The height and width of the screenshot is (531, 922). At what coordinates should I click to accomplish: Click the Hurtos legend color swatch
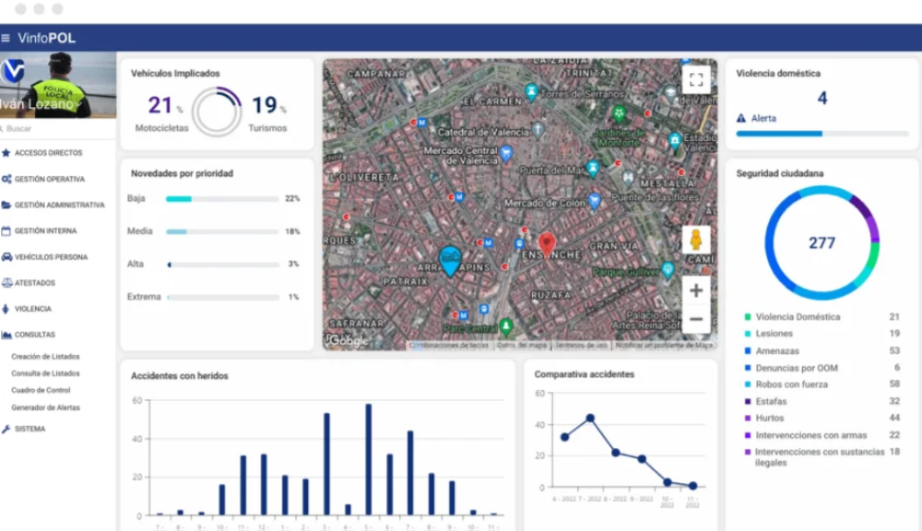point(748,419)
